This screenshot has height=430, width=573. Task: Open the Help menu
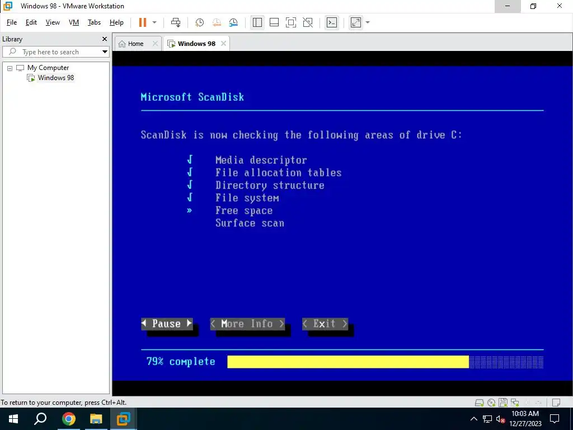click(116, 22)
